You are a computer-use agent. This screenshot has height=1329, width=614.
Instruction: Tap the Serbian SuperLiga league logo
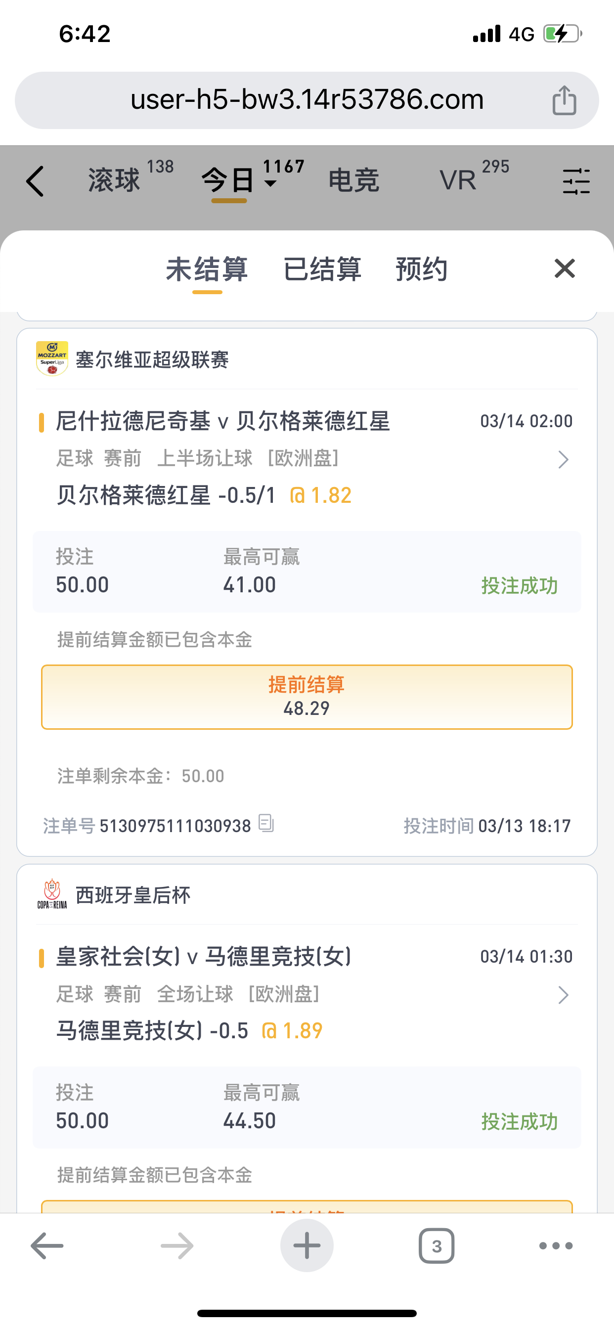point(52,358)
